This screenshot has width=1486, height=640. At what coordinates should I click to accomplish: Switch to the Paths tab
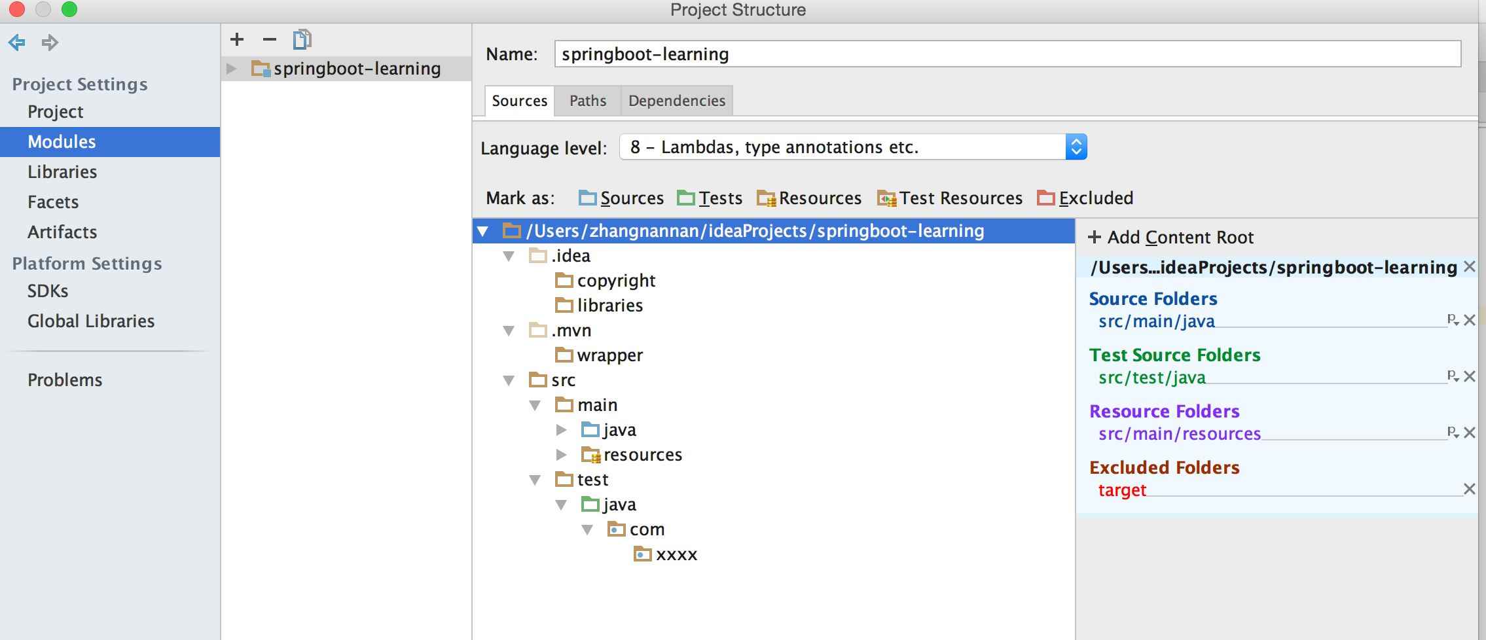point(587,101)
